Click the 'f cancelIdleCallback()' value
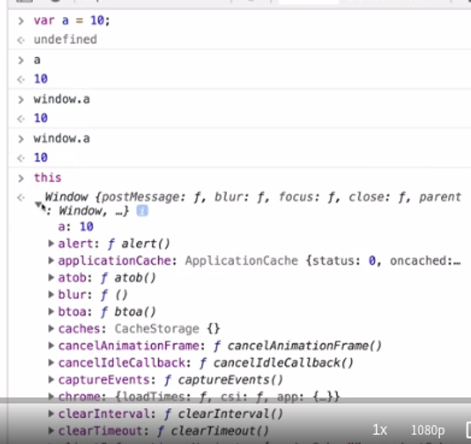 (x=277, y=363)
